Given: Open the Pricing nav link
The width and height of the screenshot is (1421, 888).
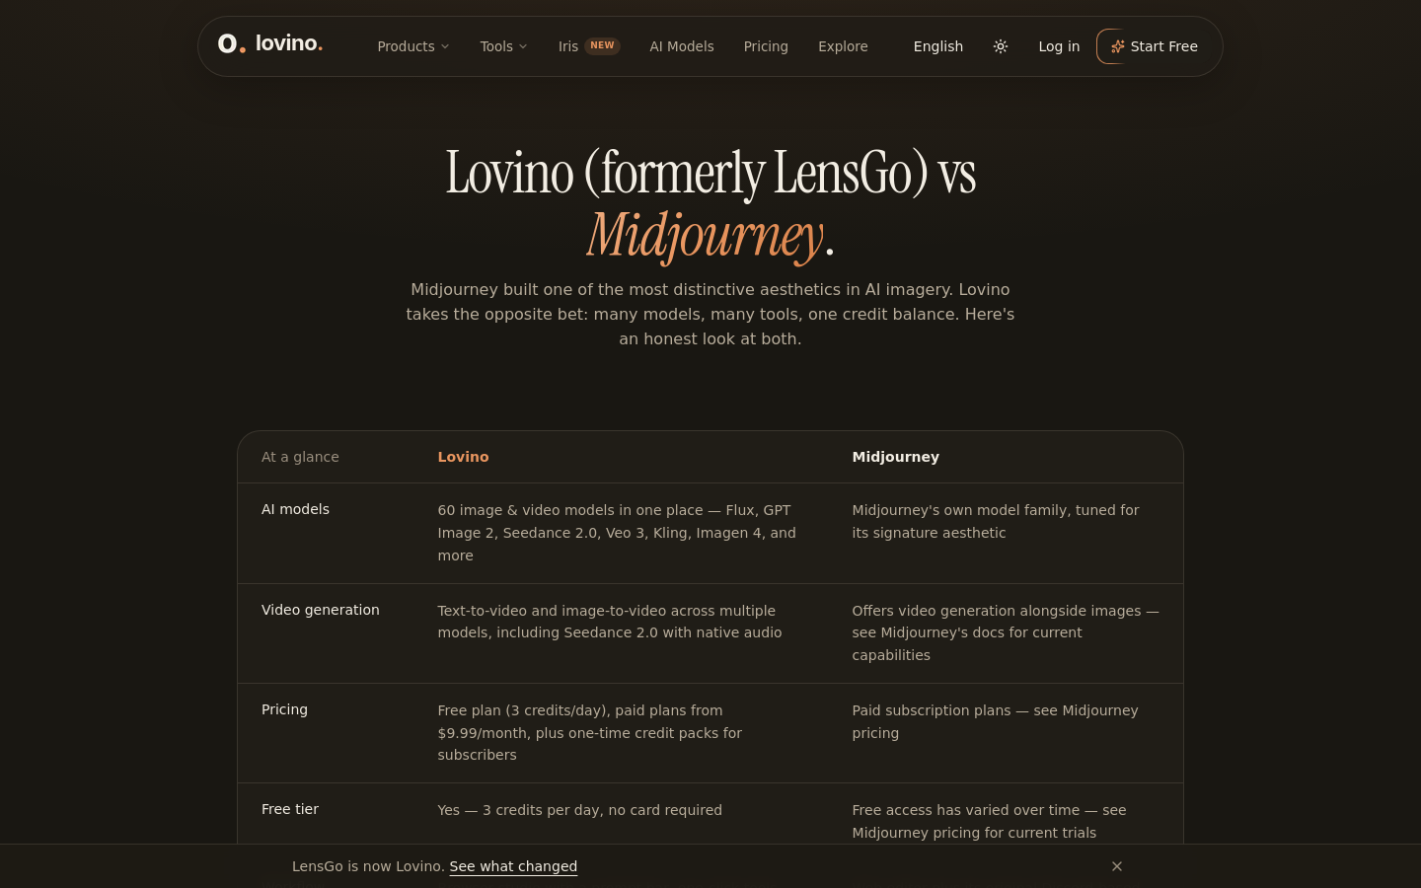Looking at the screenshot, I should (766, 46).
